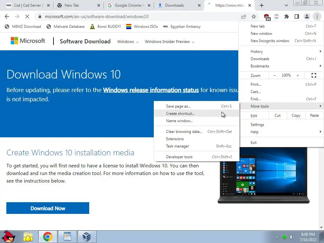Click Paste in the Edit row

point(314,115)
